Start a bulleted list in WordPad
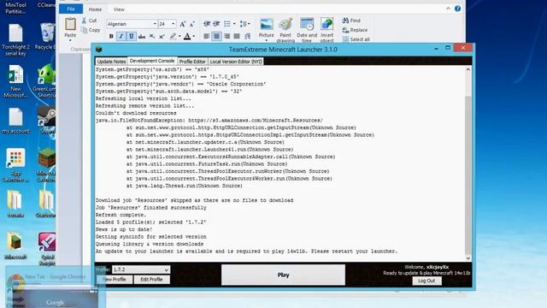 [227, 24]
